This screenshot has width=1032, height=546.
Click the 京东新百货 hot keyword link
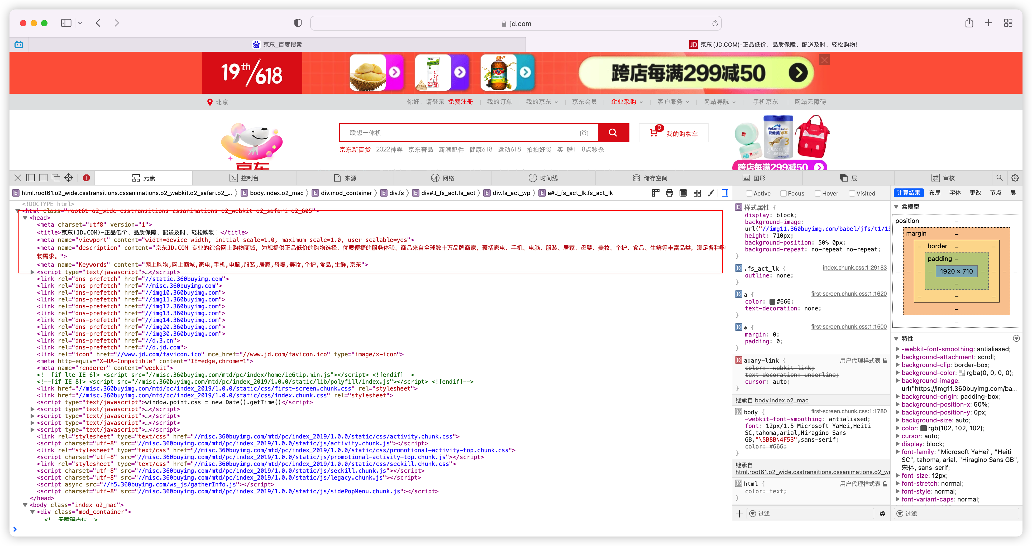tap(355, 149)
